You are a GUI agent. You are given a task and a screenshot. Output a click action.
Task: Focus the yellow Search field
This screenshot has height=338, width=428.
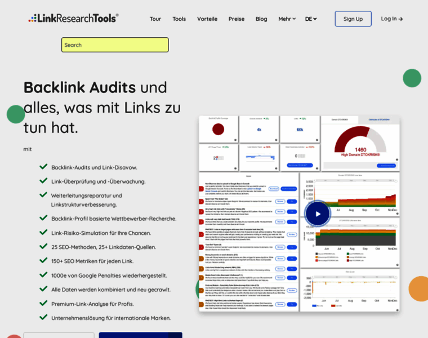coord(115,45)
